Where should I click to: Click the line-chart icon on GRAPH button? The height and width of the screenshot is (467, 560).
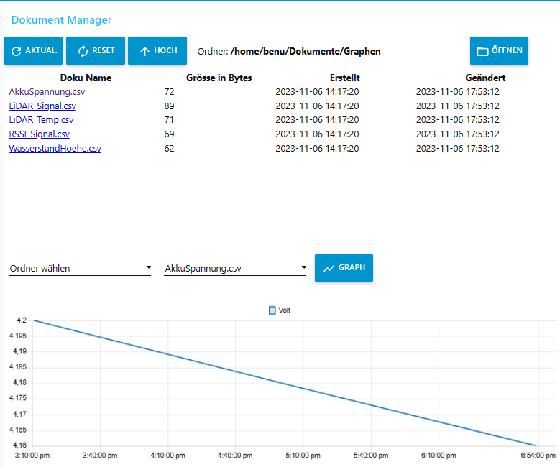(329, 268)
